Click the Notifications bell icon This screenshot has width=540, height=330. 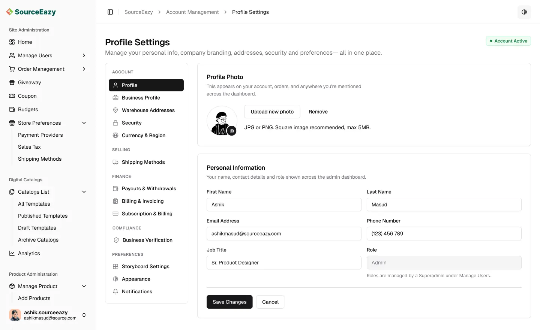coord(115,291)
